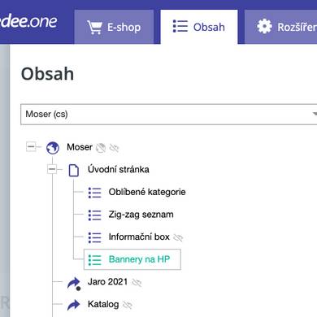This screenshot has width=317, height=317.
Task: Open Oblíbené kategorie item
Action: click(x=147, y=192)
